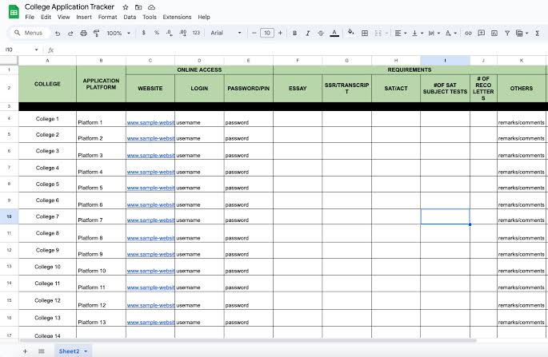Image resolution: width=548 pixels, height=357 pixels.
Task: Toggle italic formatting
Action: tap(308, 34)
